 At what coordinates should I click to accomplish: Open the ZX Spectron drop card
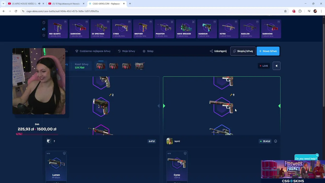(100, 29)
